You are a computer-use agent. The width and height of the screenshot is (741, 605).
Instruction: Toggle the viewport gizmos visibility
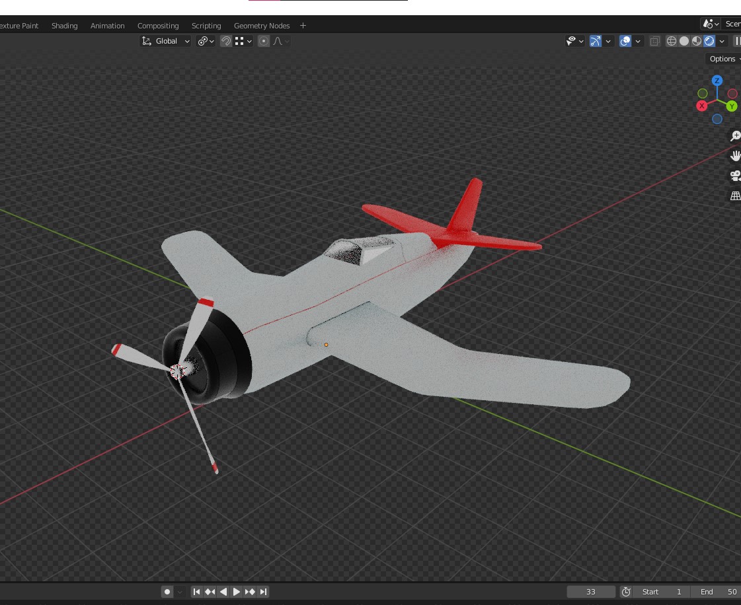click(594, 41)
